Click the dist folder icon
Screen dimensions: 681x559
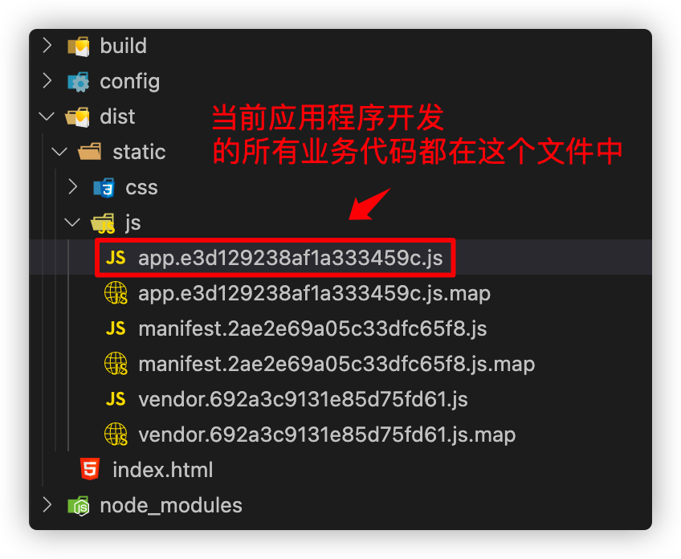[78, 116]
